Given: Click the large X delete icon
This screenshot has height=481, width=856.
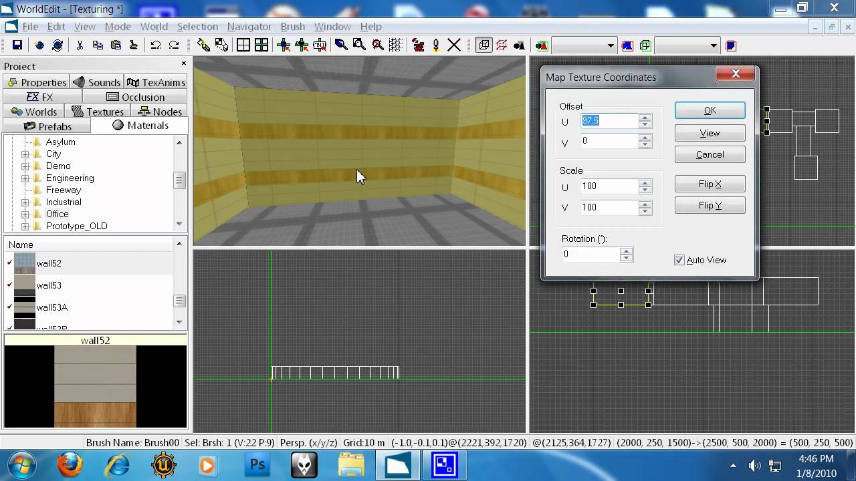Looking at the screenshot, I should tap(454, 45).
